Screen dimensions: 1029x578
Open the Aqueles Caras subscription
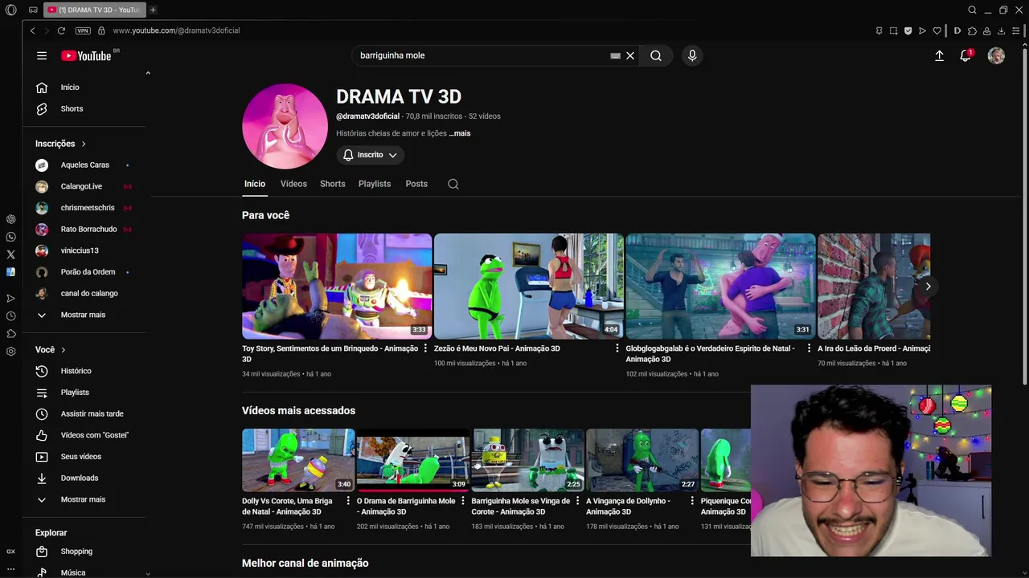(x=83, y=165)
